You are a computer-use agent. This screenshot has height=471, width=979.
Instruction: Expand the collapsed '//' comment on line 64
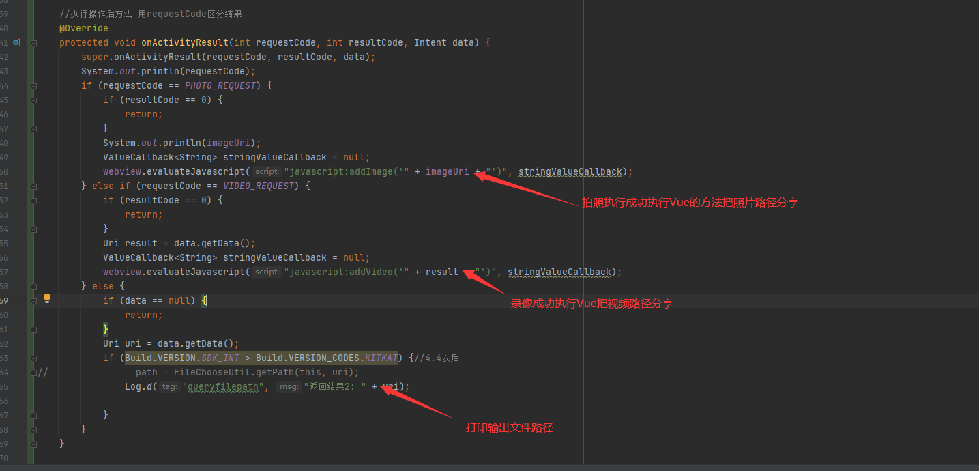coord(42,372)
